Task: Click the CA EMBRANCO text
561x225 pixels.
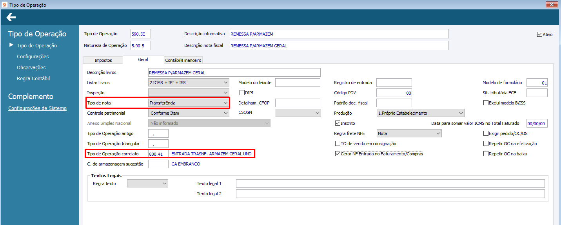Action: (186, 164)
